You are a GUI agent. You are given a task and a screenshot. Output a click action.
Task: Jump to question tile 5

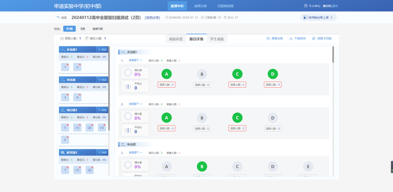click(65, 127)
